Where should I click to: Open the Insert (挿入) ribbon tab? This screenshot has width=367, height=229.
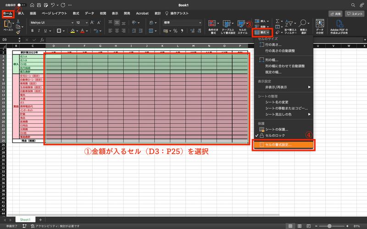pyautogui.click(x=21, y=13)
